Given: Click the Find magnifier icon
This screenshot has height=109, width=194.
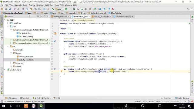Looking at the screenshot, I should point(35,9).
